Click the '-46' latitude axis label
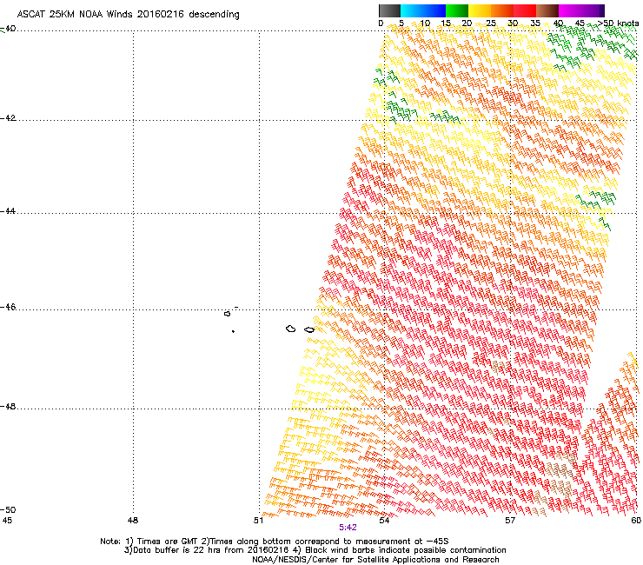This screenshot has width=643, height=565. pyautogui.click(x=8, y=307)
